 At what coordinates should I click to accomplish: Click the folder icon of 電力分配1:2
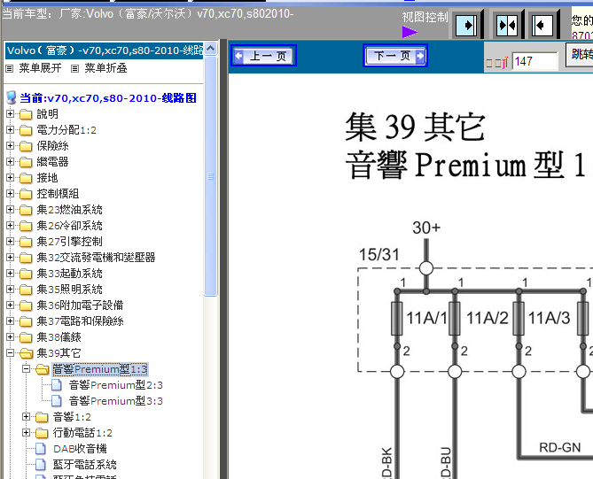(x=26, y=130)
